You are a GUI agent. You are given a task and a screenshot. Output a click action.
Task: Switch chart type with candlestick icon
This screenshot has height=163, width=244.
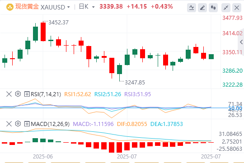click(213, 8)
